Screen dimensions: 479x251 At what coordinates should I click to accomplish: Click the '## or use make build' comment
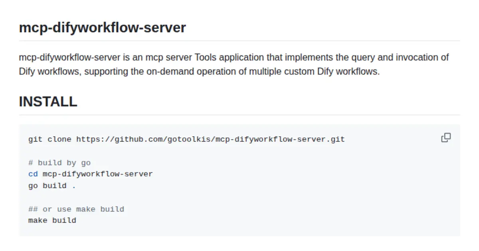76,209
